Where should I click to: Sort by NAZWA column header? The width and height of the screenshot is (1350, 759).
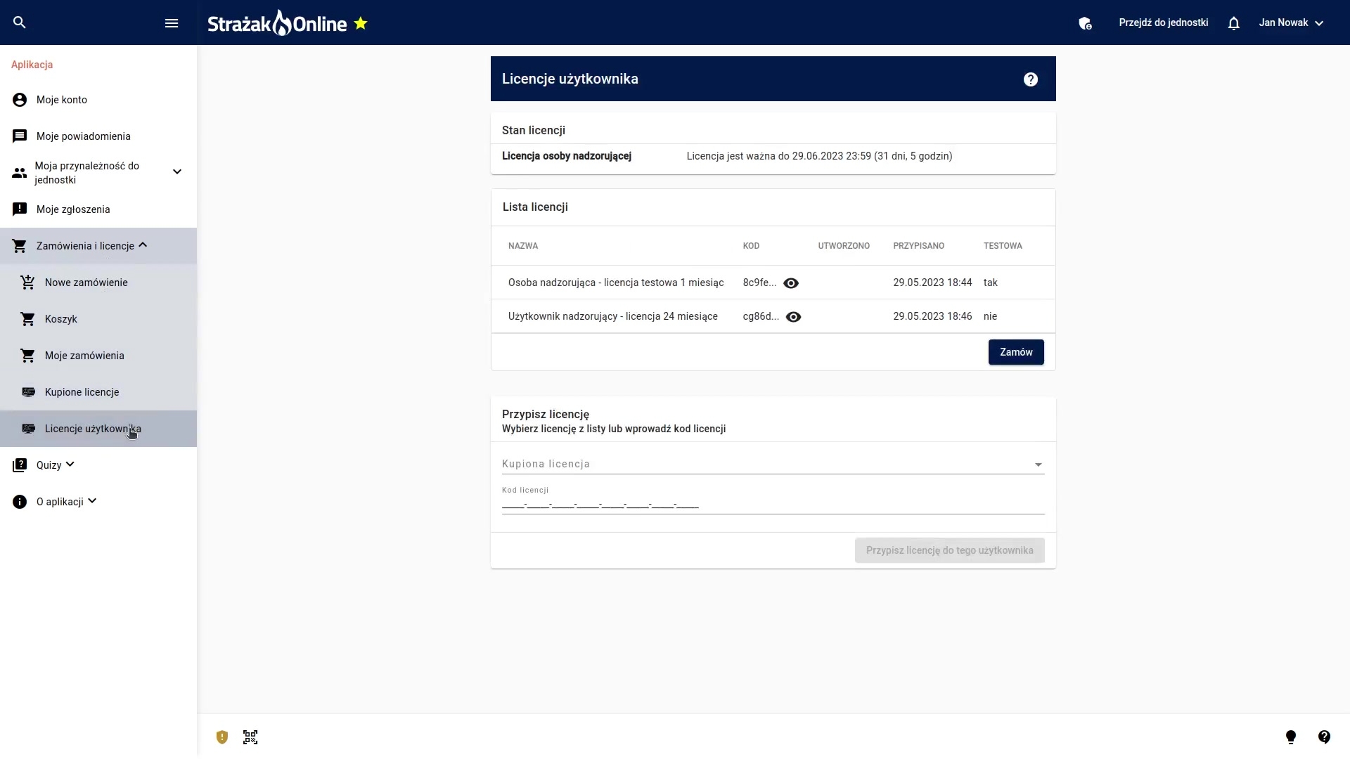click(x=523, y=246)
